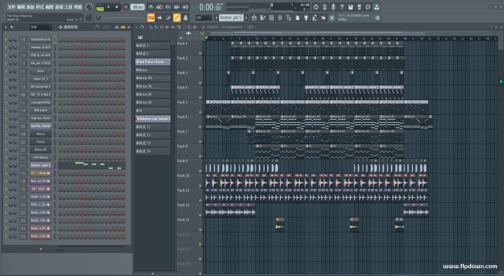This screenshot has height=276, width=504.
Task: Mute playlist Track 10 green light
Action: click(200, 186)
